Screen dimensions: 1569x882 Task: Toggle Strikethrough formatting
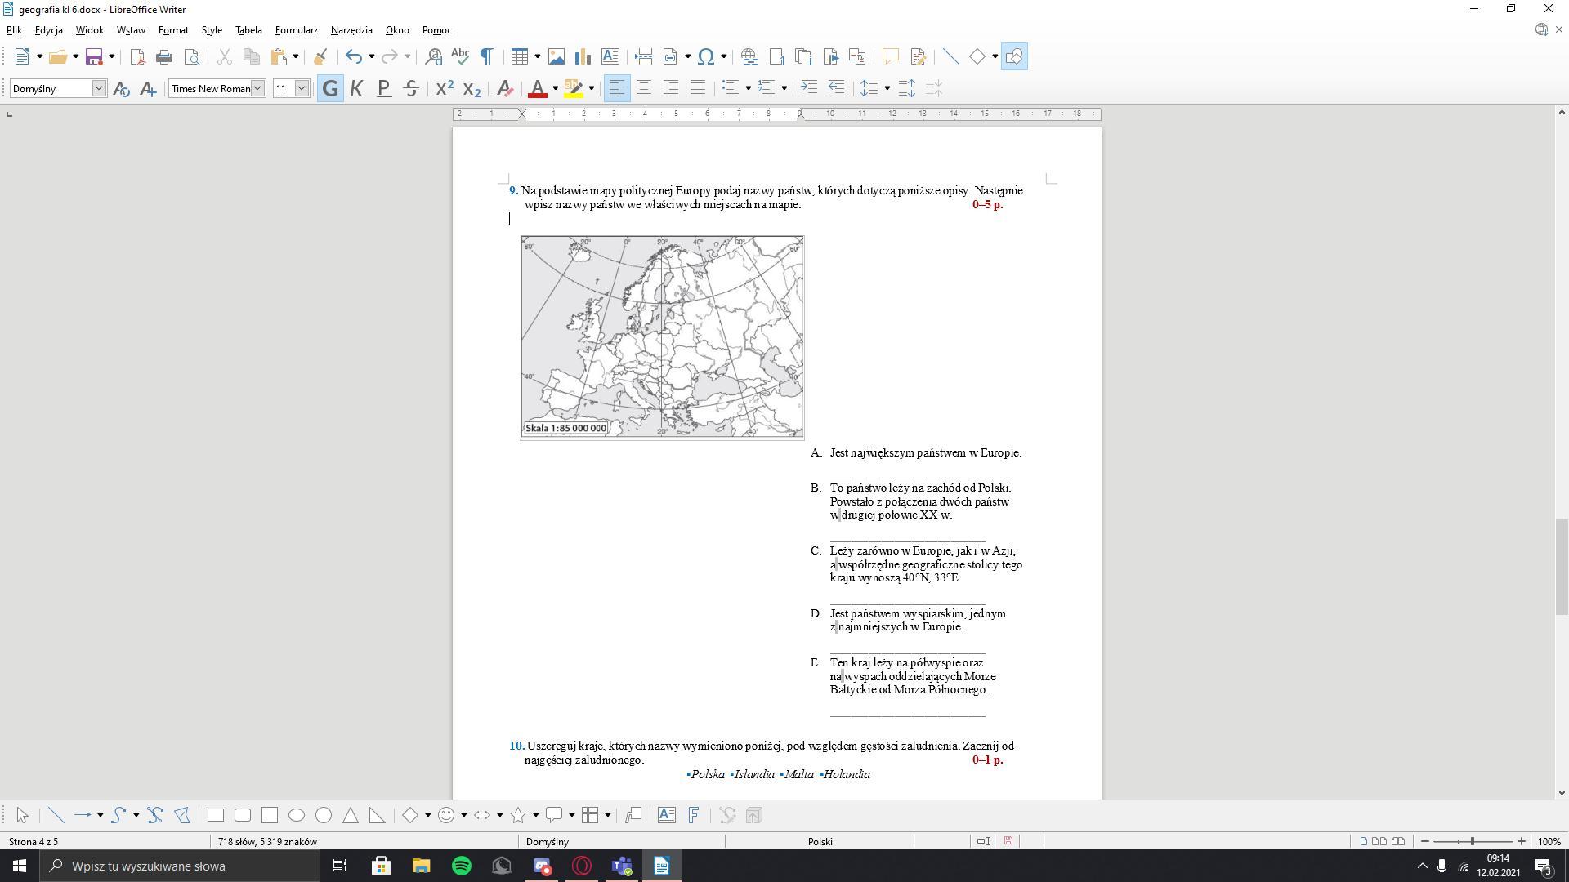(411, 88)
